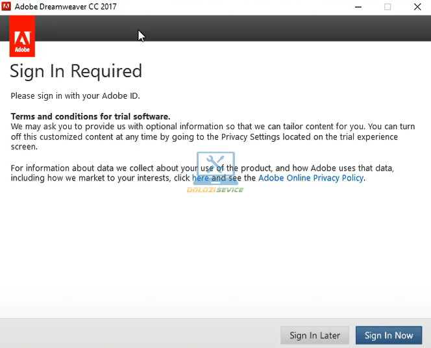
Task: Click the dark header bar beside the Adobe logo
Action: click(x=227, y=28)
